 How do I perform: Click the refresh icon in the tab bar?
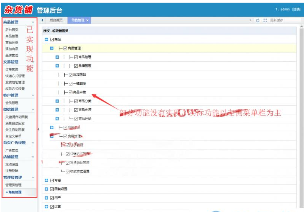pos(258,20)
